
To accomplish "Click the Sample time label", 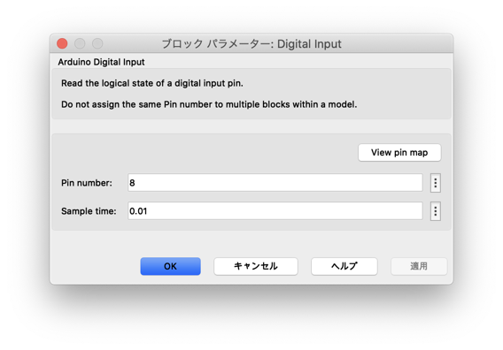I will [x=89, y=211].
